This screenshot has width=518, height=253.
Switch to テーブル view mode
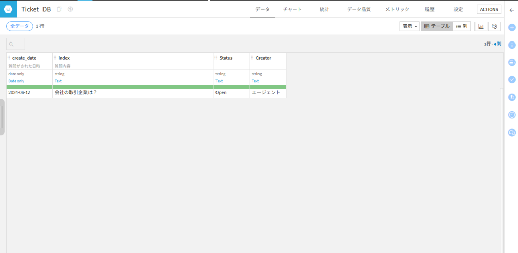pyautogui.click(x=436, y=26)
